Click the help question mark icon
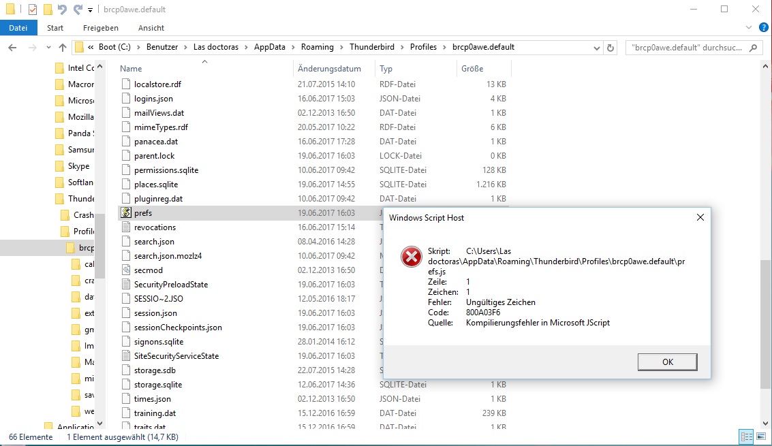 coord(764,28)
